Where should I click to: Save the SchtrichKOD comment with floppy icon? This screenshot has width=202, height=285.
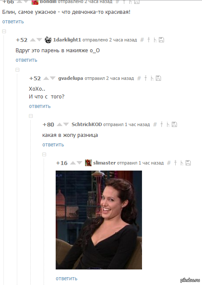(174, 124)
